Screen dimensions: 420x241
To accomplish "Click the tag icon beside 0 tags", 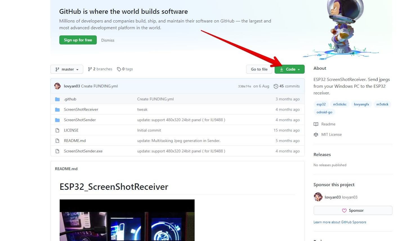I will pyautogui.click(x=119, y=69).
